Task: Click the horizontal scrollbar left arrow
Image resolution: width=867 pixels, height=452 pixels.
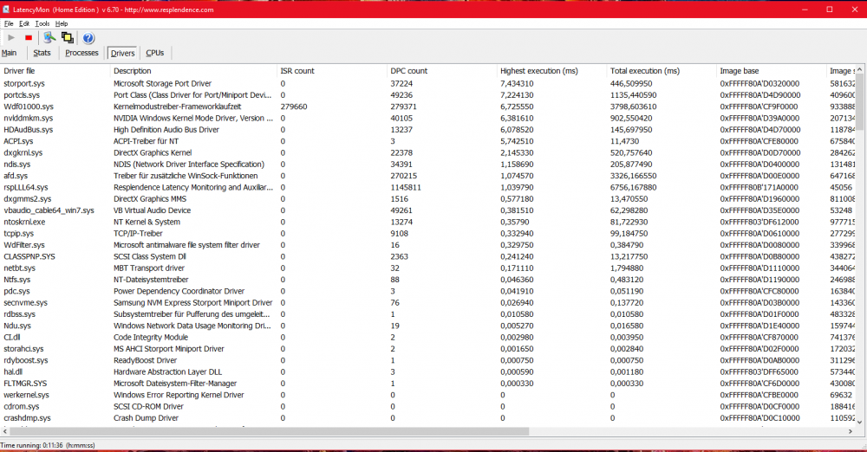Action: click(x=5, y=431)
